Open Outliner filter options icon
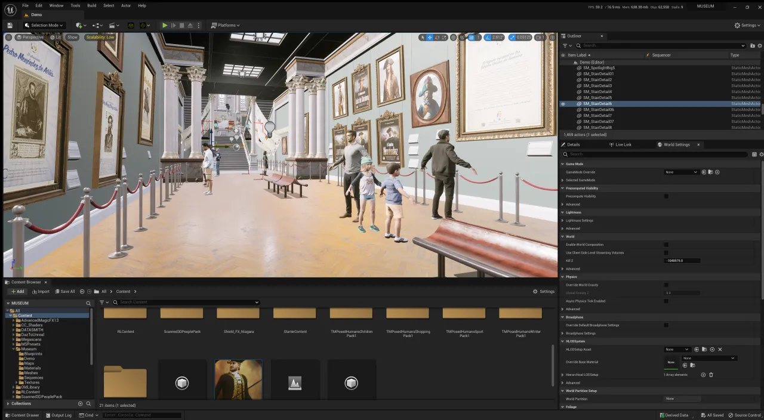Screen dimensions: 764x420 (x=566, y=45)
